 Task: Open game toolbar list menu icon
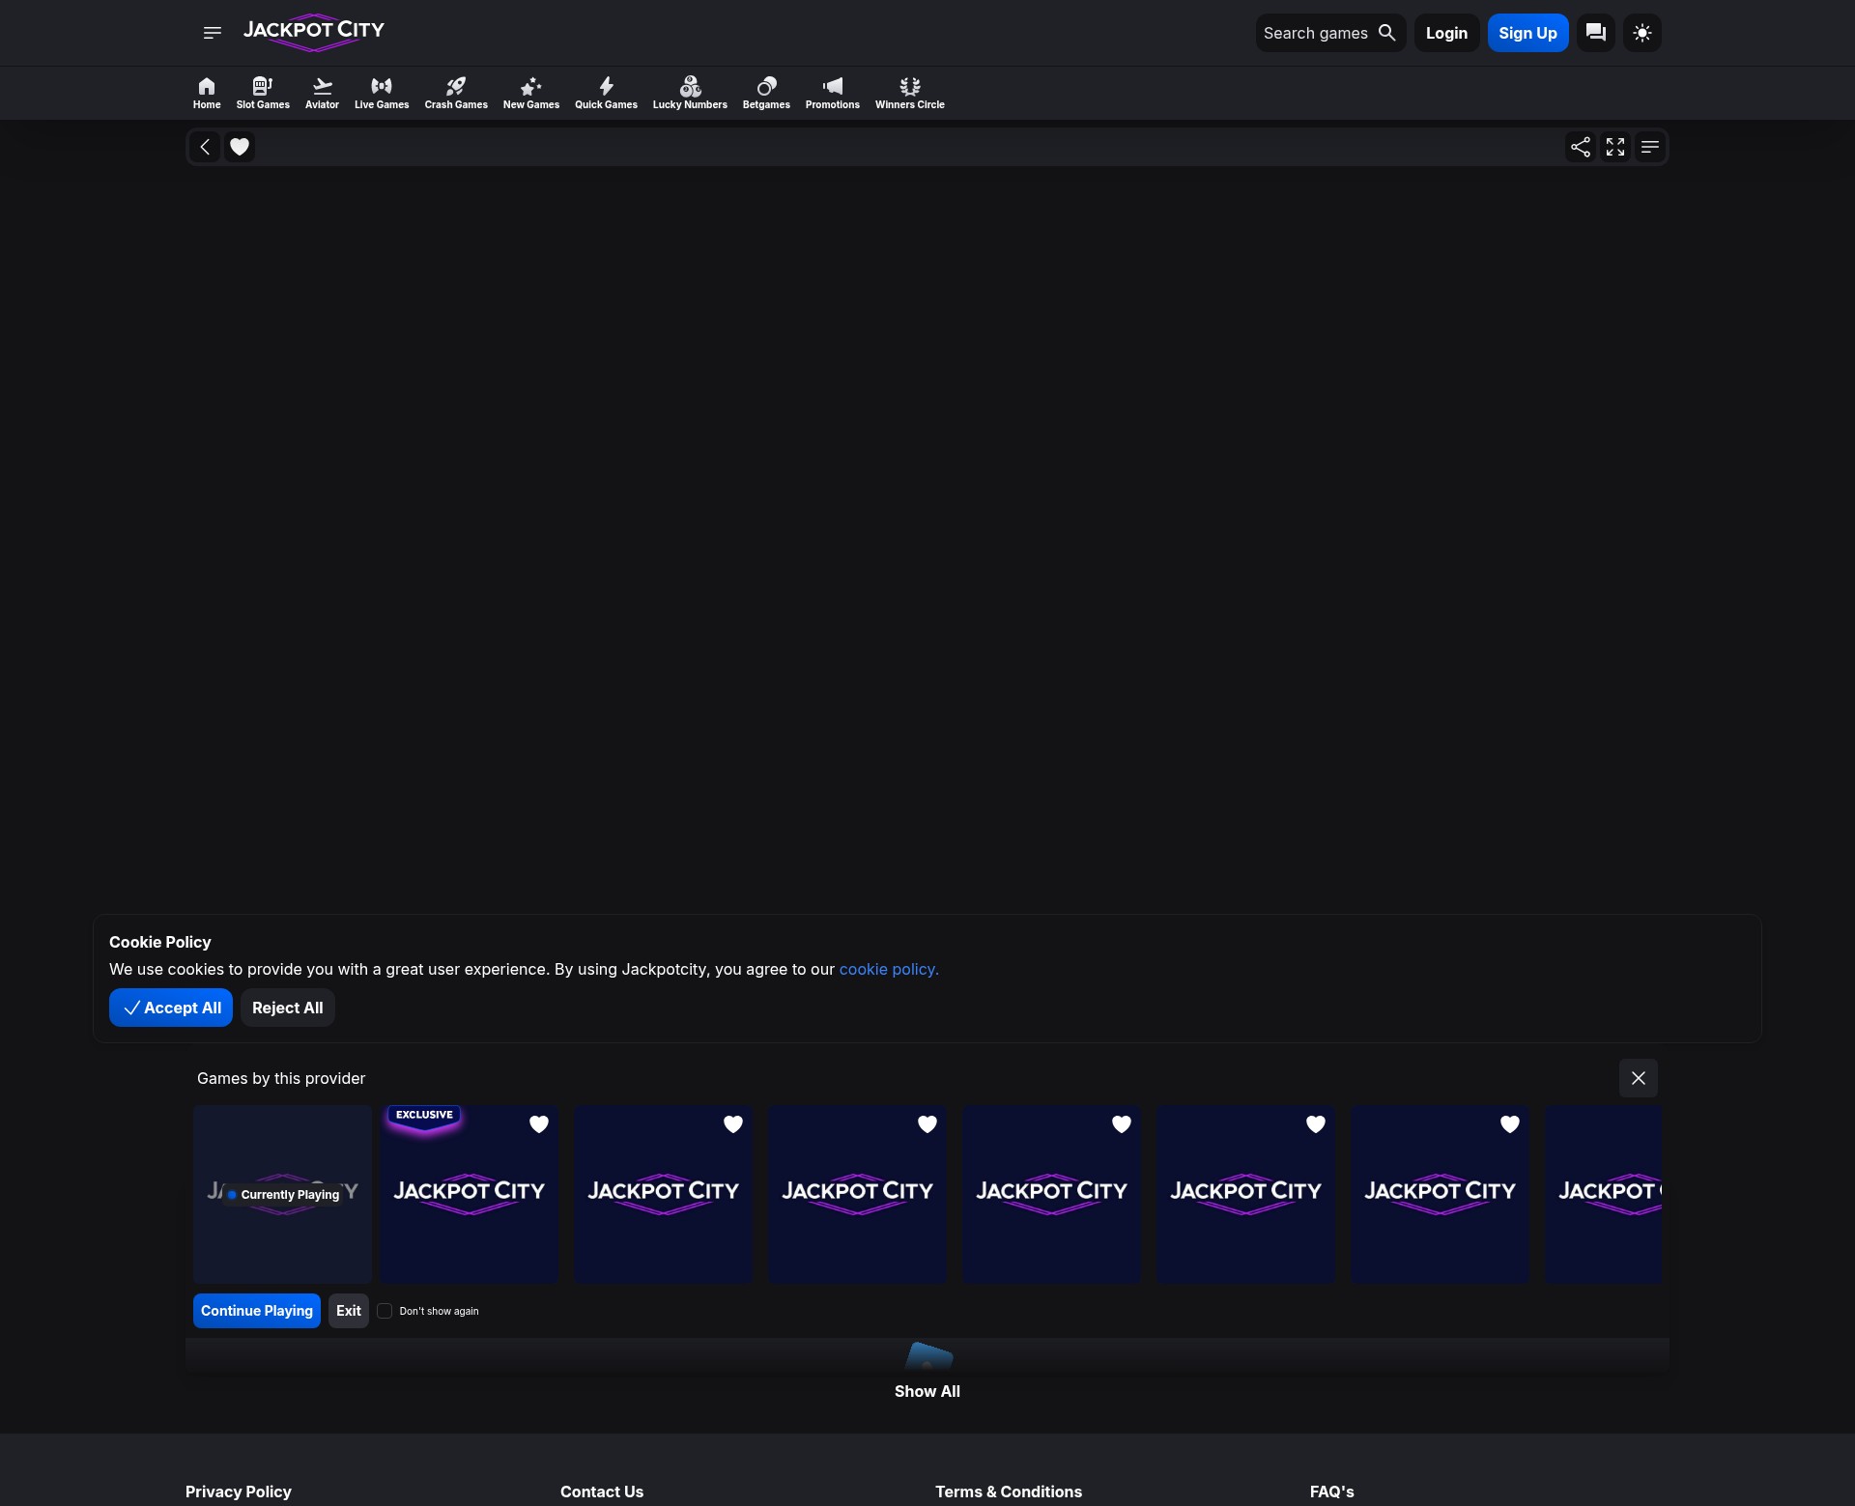coord(1650,147)
